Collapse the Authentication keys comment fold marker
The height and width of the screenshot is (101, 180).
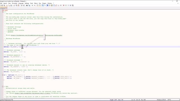(x=3, y=87)
